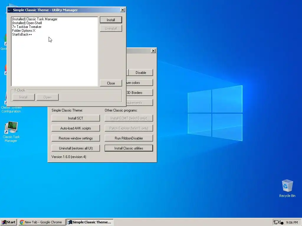Close the Utility Manager window

[x=122, y=10]
